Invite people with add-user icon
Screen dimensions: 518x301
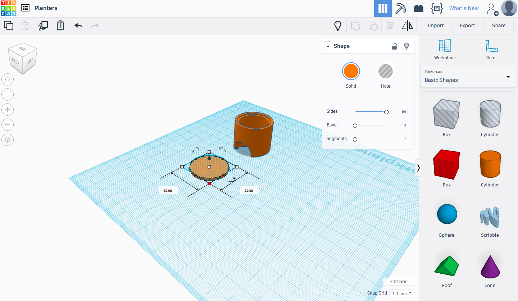[492, 9]
